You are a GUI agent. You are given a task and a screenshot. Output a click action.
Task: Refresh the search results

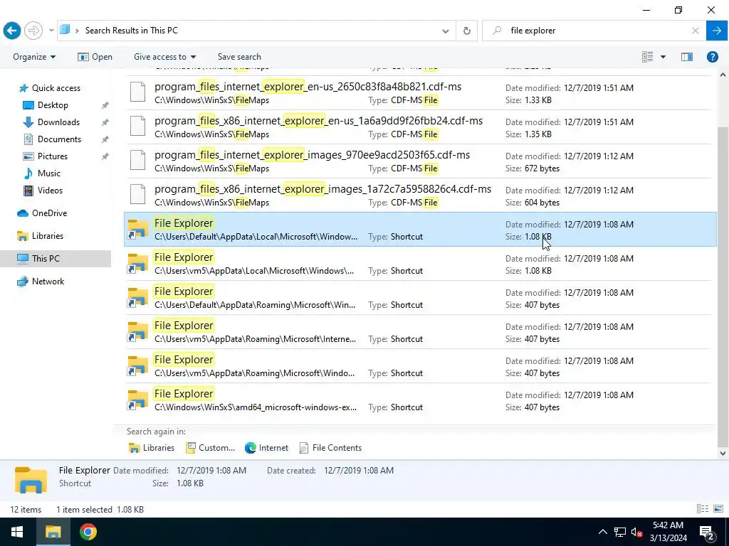467,31
